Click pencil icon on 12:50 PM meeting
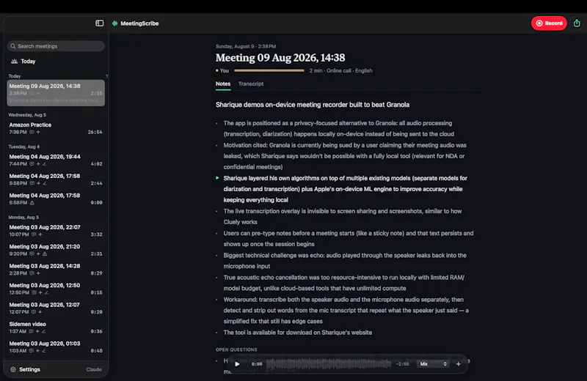Image resolution: width=587 pixels, height=381 pixels. click(x=46, y=292)
